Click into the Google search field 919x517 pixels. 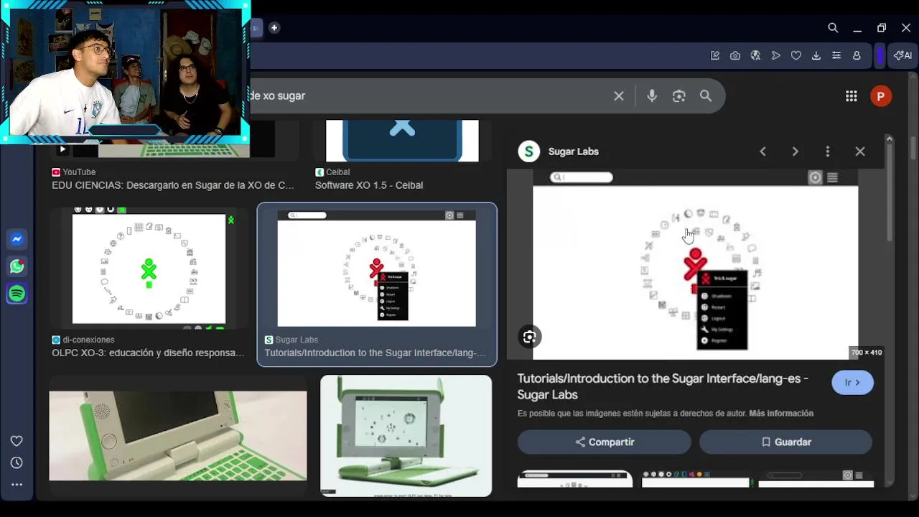(x=431, y=96)
